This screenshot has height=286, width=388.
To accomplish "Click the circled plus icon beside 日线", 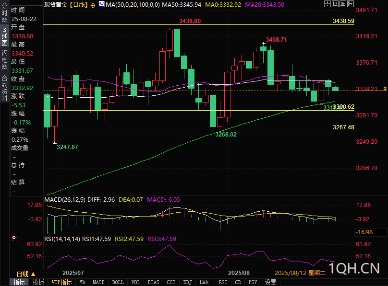I will pyautogui.click(x=93, y=5).
